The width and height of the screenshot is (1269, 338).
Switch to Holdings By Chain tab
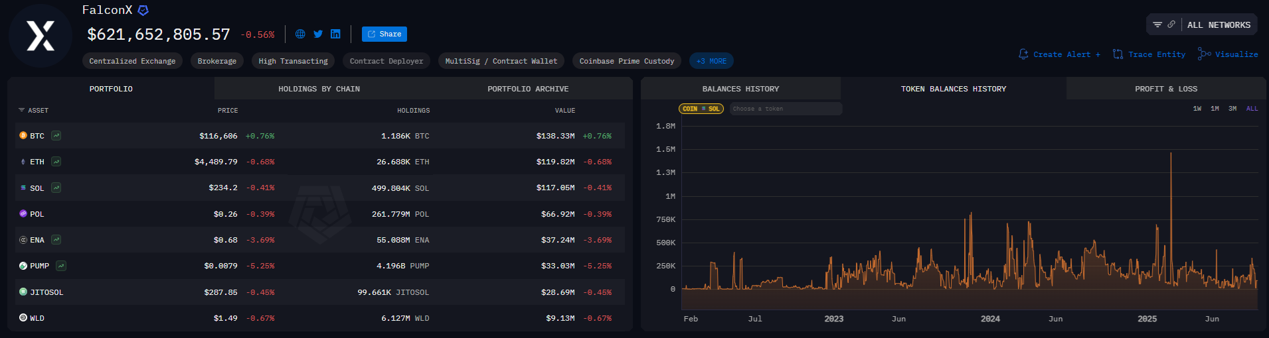point(319,89)
